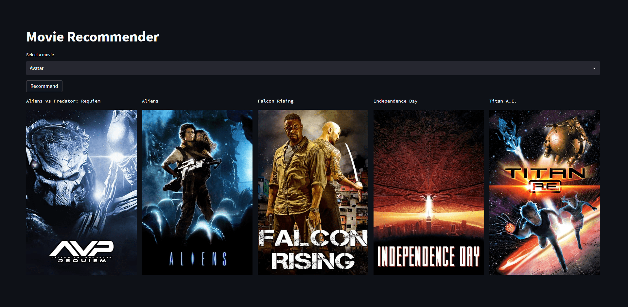This screenshot has width=628, height=307.
Task: Open the movie selection dropdown
Action: click(x=313, y=68)
